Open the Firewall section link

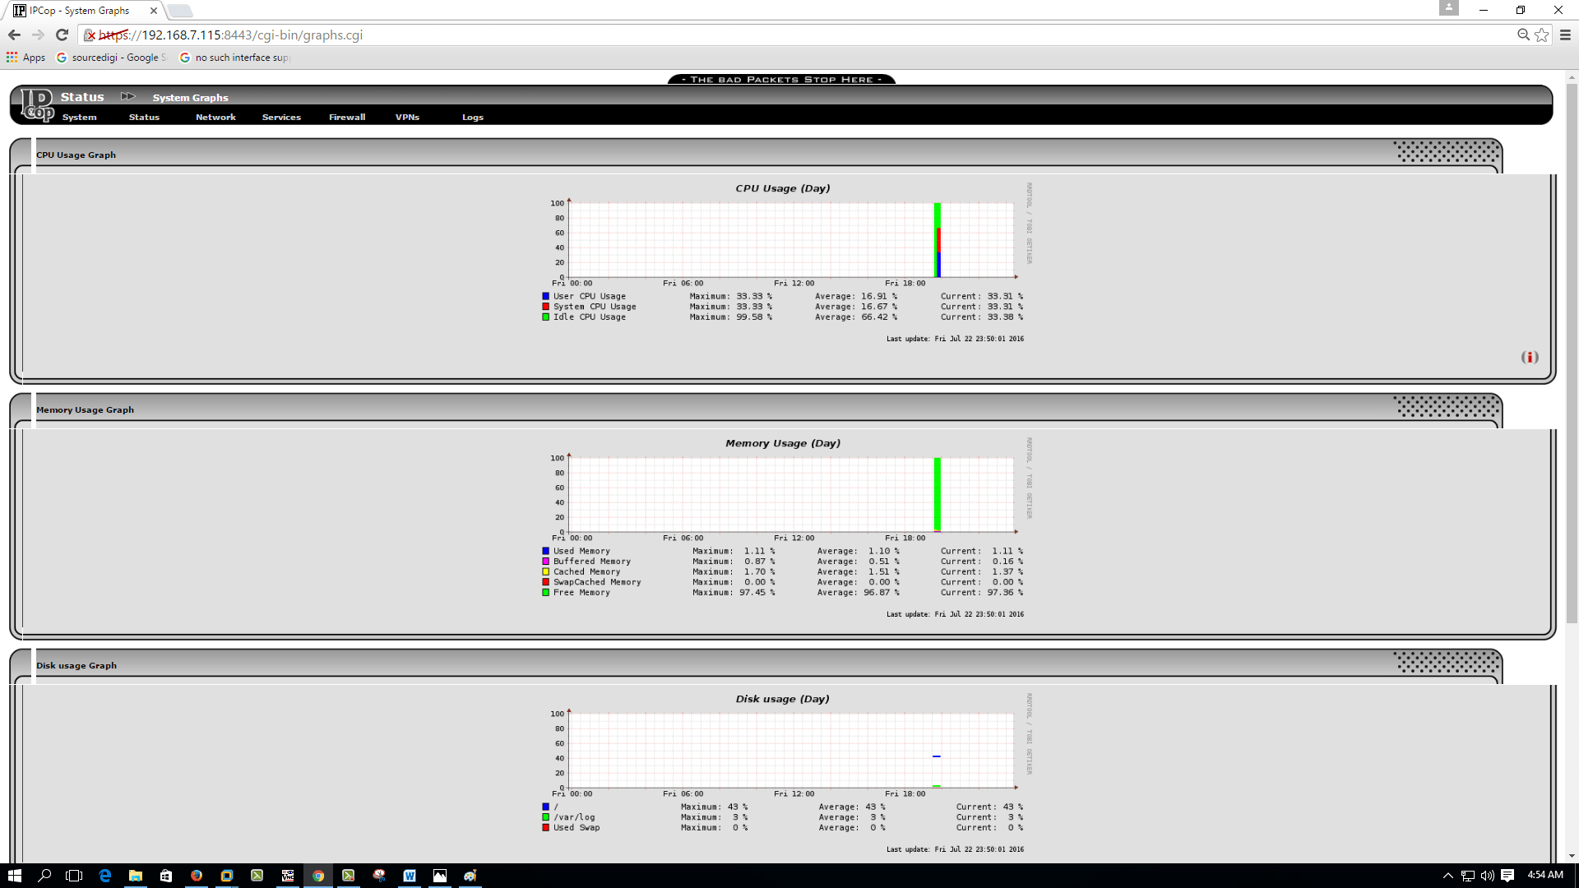pyautogui.click(x=346, y=117)
